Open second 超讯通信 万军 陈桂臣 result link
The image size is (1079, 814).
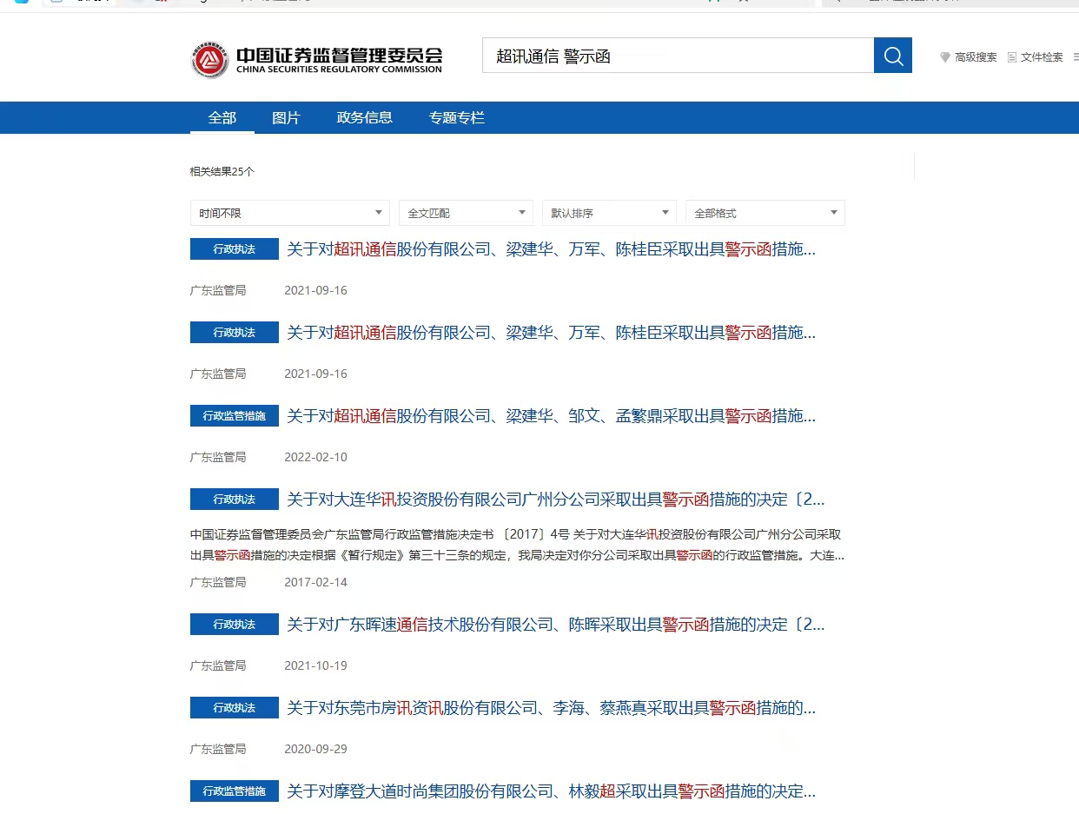coord(552,333)
